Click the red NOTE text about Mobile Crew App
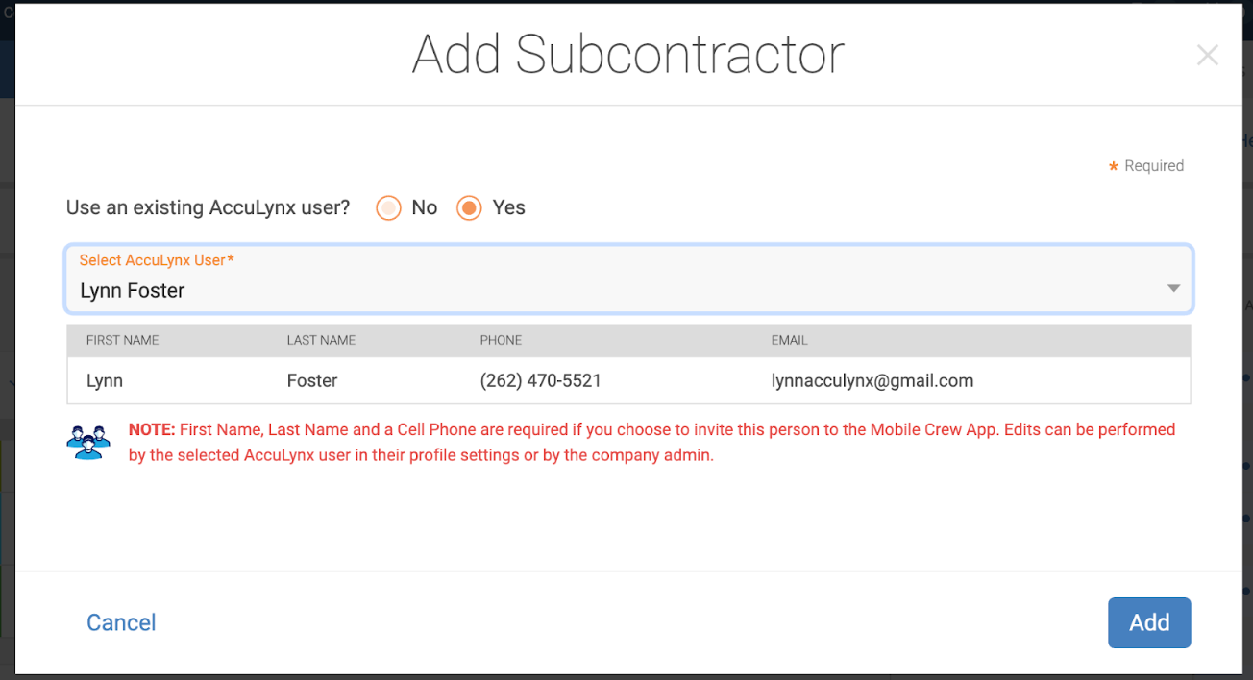The height and width of the screenshot is (680, 1253). click(651, 443)
